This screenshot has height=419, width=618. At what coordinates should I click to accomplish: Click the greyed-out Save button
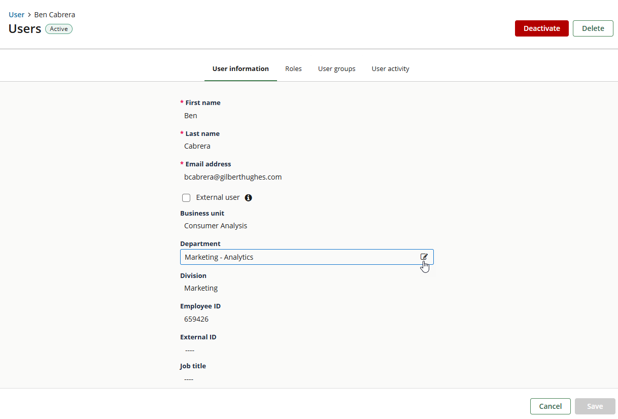[x=595, y=406]
